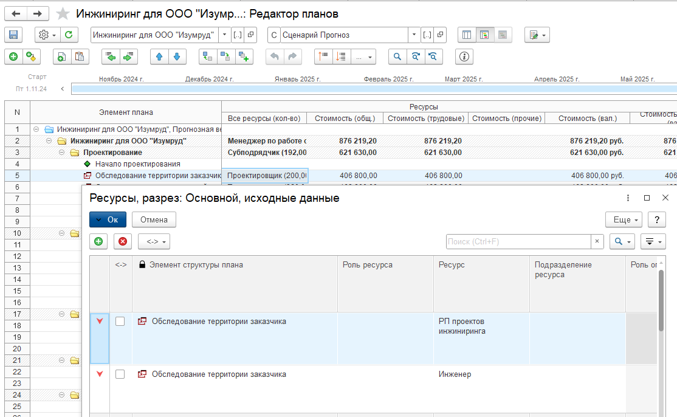677x417 pixels.
Task: Open the Сценарий Прогноз dropdown arrow
Action: [414, 35]
